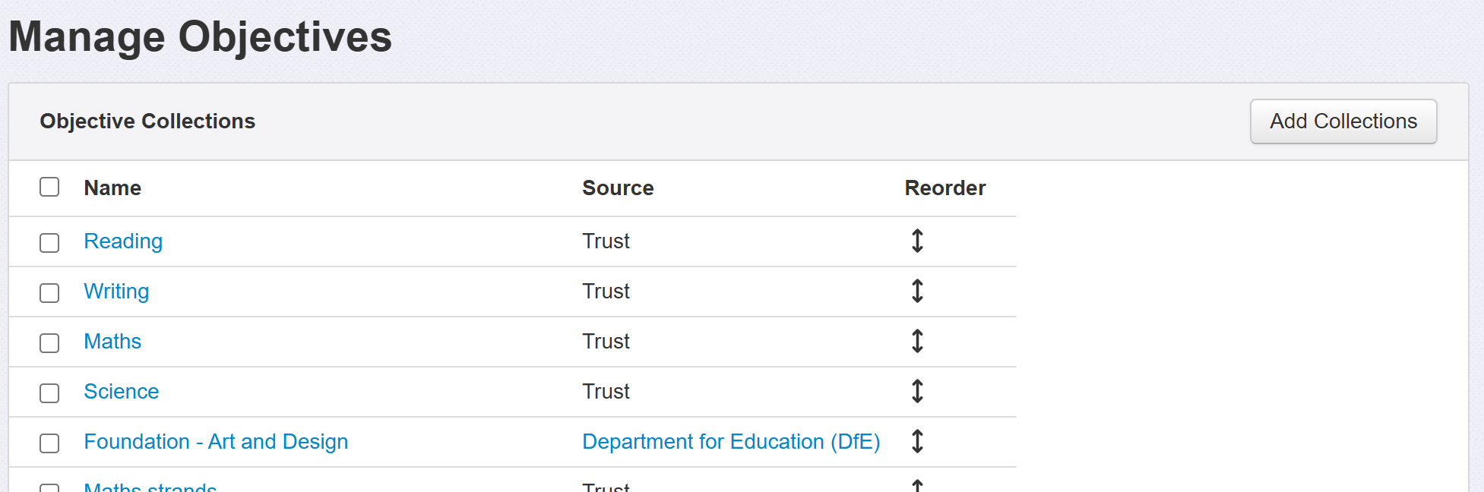Open the partially visible Maths strands link
1484x492 pixels.
(x=150, y=487)
